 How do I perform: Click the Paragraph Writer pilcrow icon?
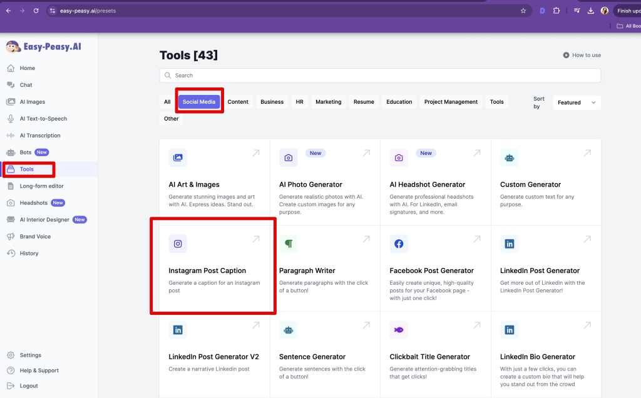pos(288,244)
